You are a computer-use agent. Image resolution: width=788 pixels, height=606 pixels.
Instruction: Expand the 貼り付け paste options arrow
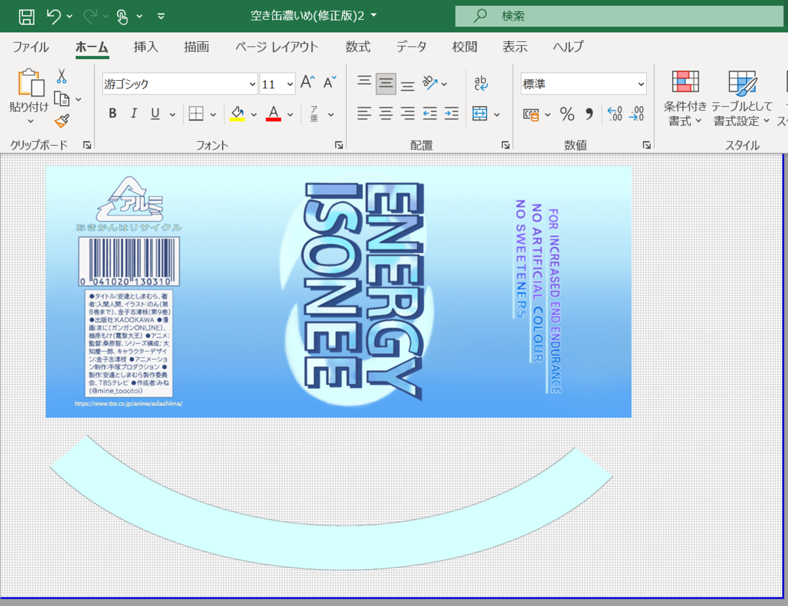pos(30,121)
